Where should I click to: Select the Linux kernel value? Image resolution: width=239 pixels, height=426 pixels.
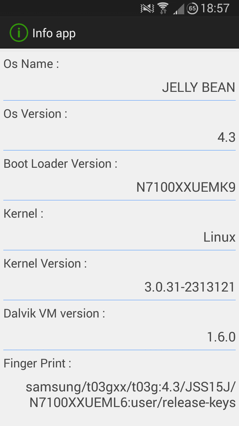point(219,237)
